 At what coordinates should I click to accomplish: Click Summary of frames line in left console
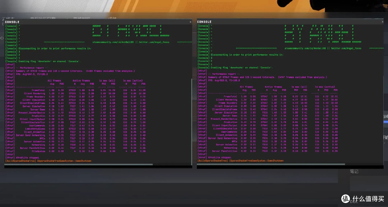pos(70,71)
